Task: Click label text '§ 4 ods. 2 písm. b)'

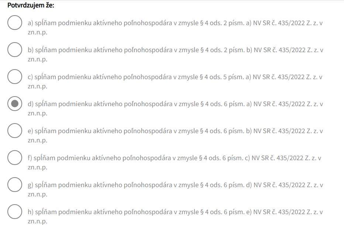Action: tap(226, 50)
